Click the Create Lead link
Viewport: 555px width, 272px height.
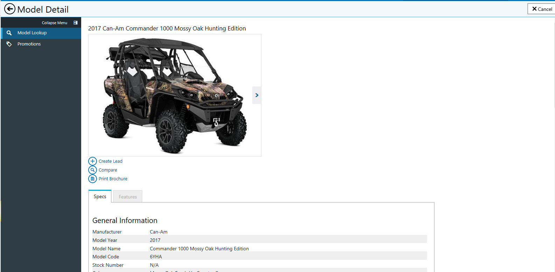111,161
